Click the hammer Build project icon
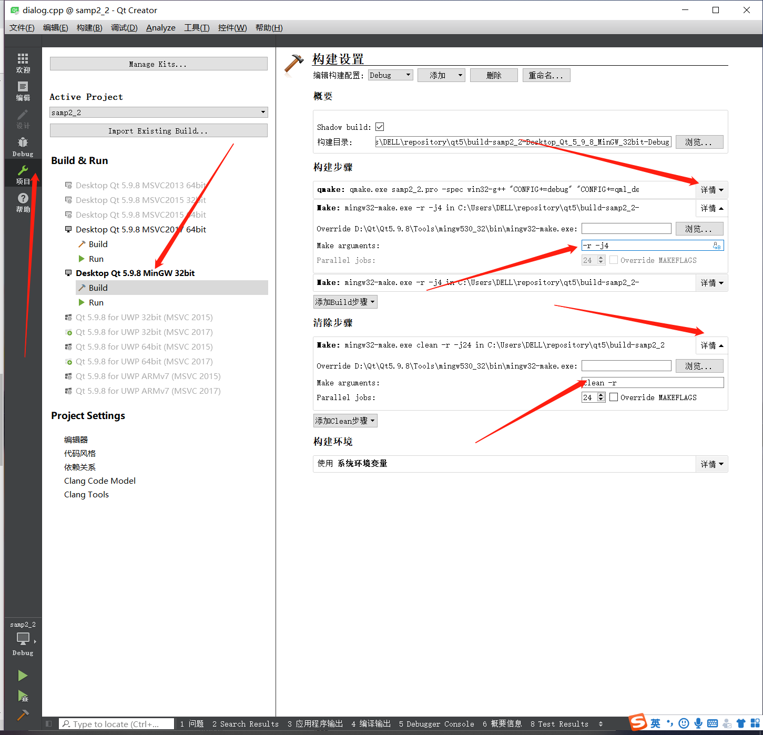The image size is (763, 735). (x=23, y=716)
